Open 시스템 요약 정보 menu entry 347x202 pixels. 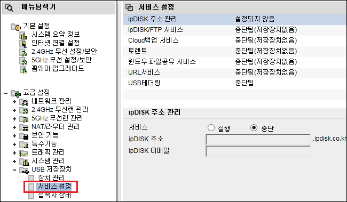tap(56, 34)
